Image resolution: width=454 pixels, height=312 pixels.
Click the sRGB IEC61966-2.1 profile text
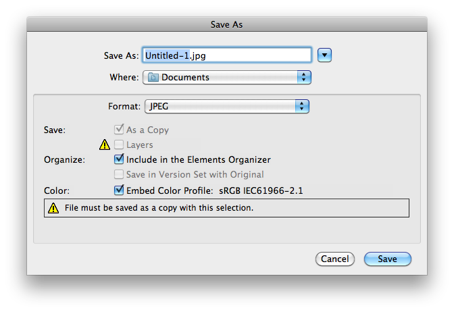(x=261, y=190)
